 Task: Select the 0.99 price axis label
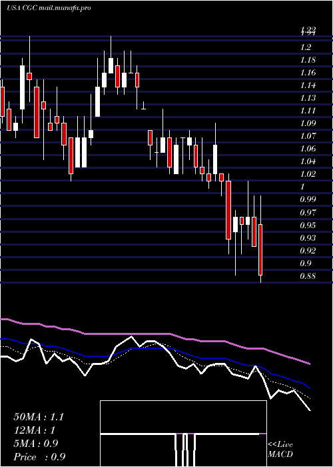point(308,199)
